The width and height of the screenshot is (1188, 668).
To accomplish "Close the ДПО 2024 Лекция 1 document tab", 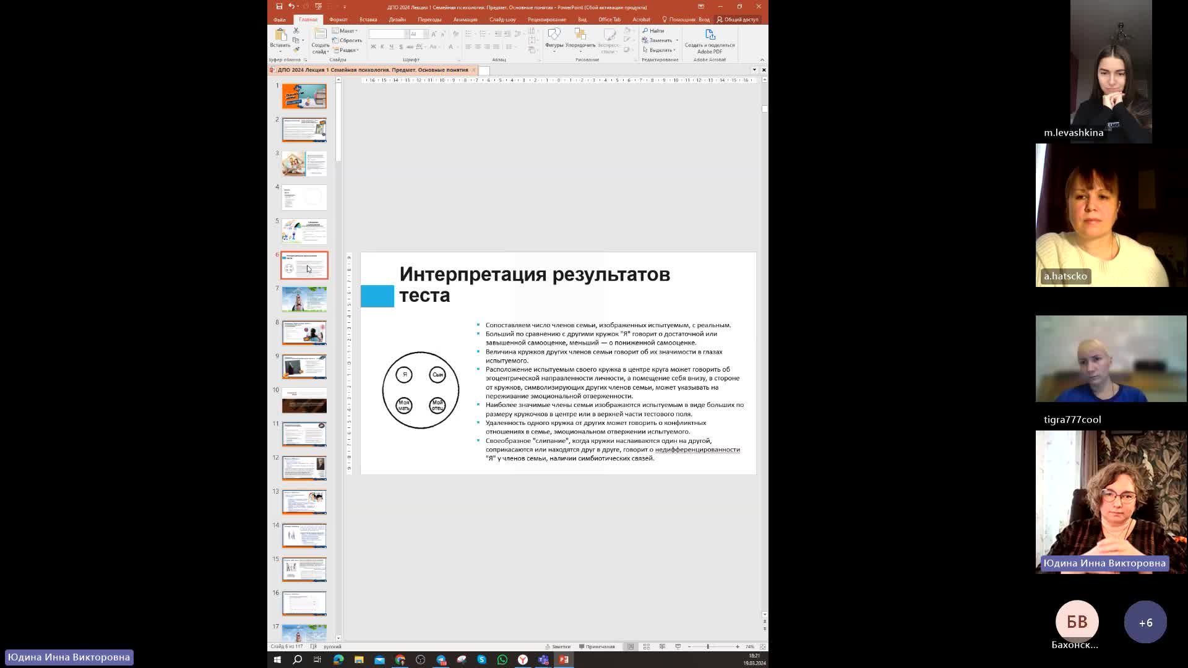I will click(x=473, y=70).
